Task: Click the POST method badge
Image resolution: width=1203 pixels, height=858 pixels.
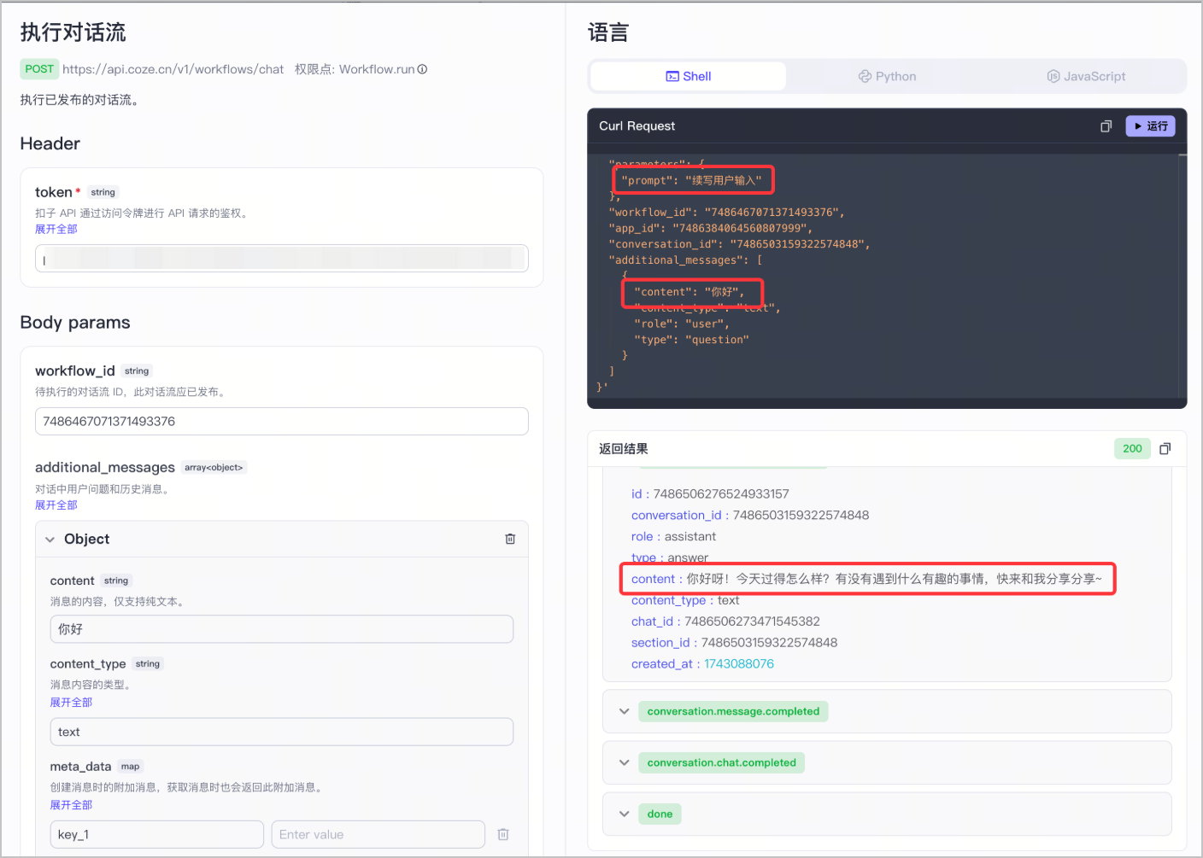Action: click(39, 69)
